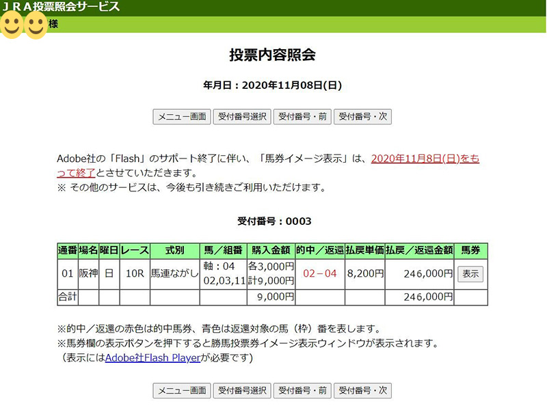Click the red 02－04 winning combination

point(319,274)
